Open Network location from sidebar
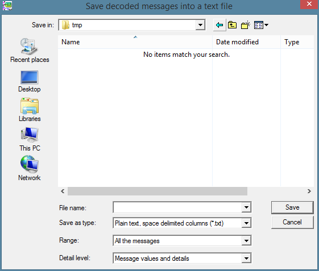Image resolution: width=319 pixels, height=271 pixels. coord(30,168)
